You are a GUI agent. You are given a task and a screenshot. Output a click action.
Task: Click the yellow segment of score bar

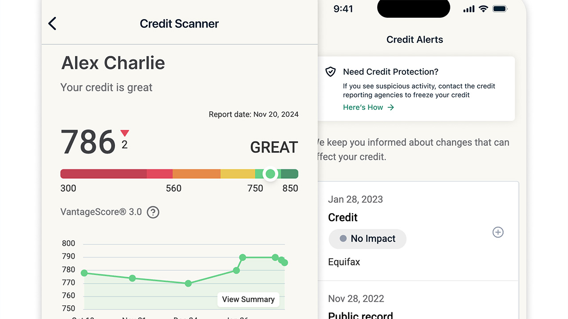pos(237,174)
